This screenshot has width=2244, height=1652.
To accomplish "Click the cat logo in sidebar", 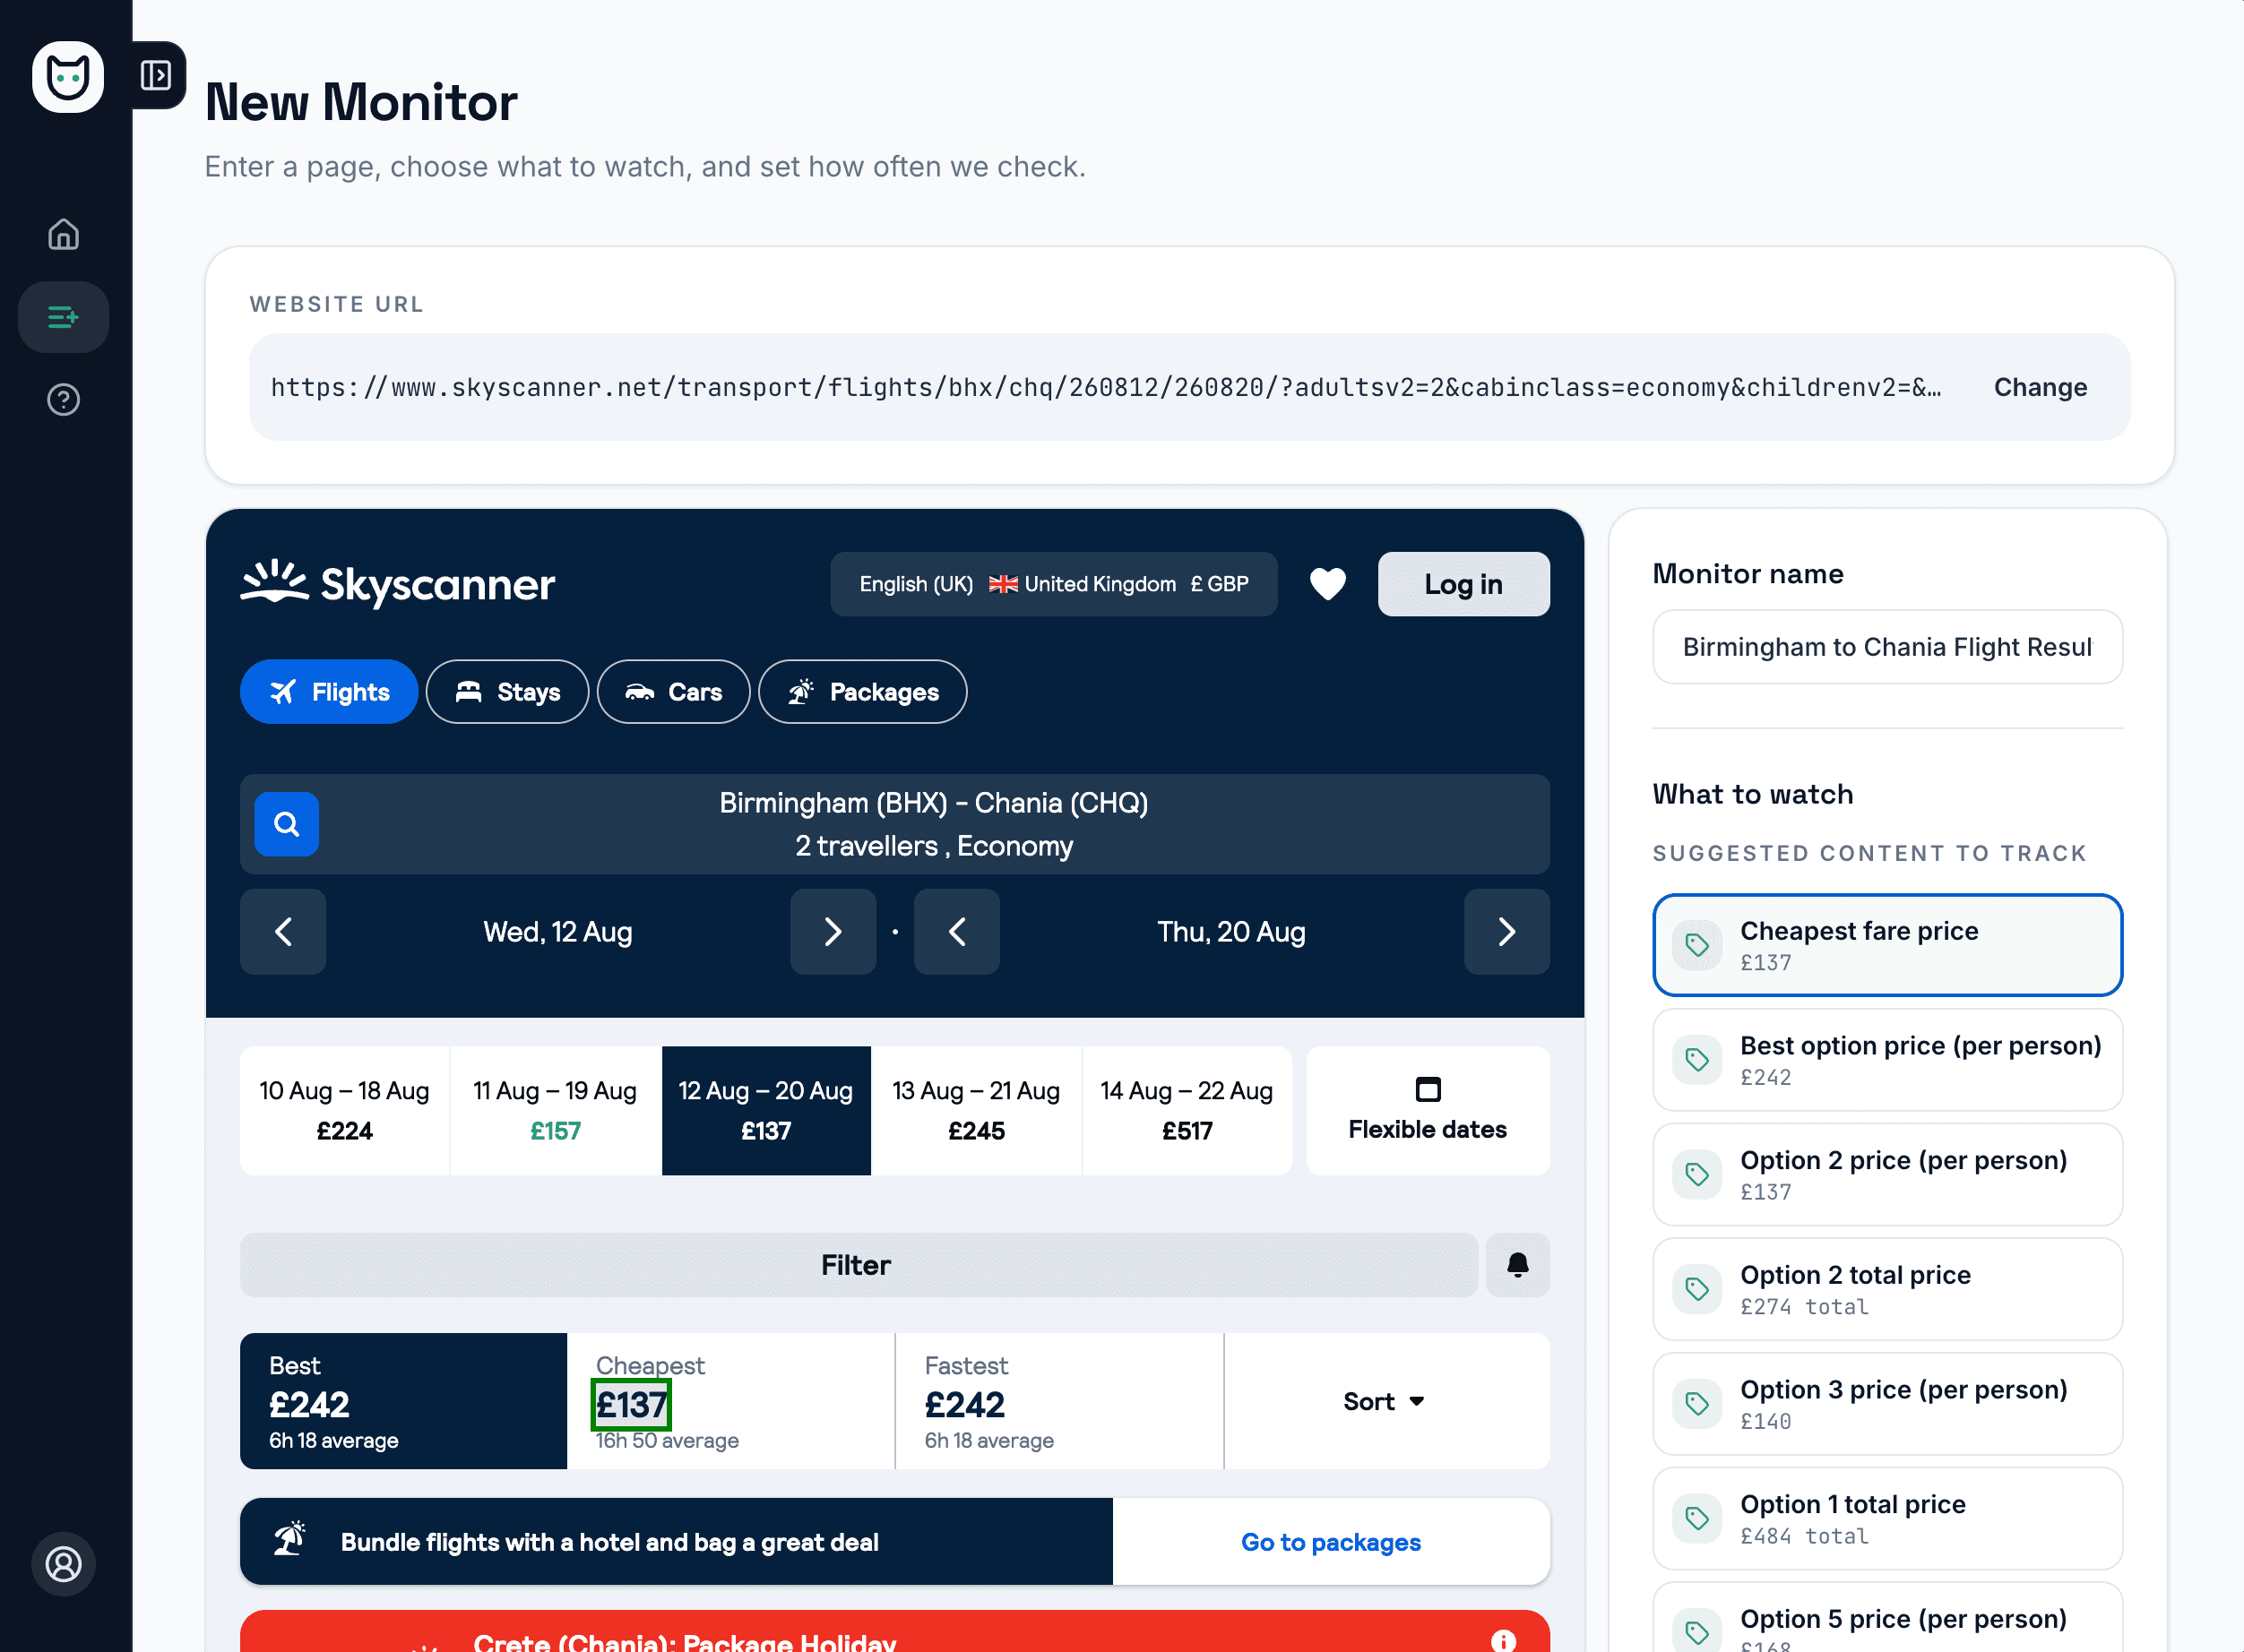I will 68,77.
